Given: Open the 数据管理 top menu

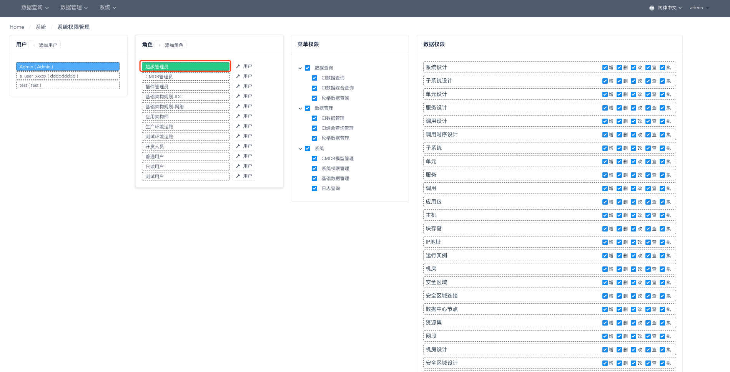Looking at the screenshot, I should [74, 8].
